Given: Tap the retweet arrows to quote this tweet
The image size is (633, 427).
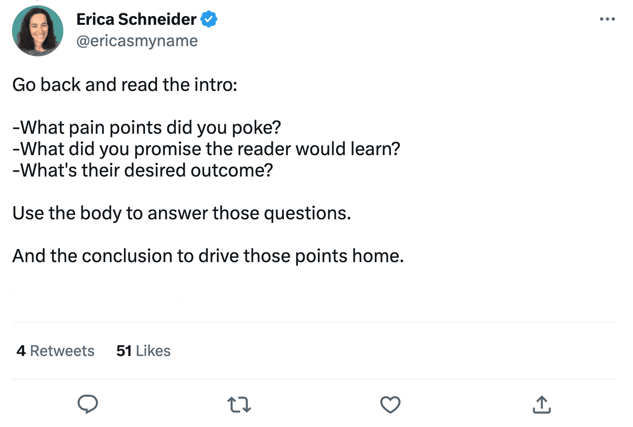Looking at the screenshot, I should [x=239, y=404].
